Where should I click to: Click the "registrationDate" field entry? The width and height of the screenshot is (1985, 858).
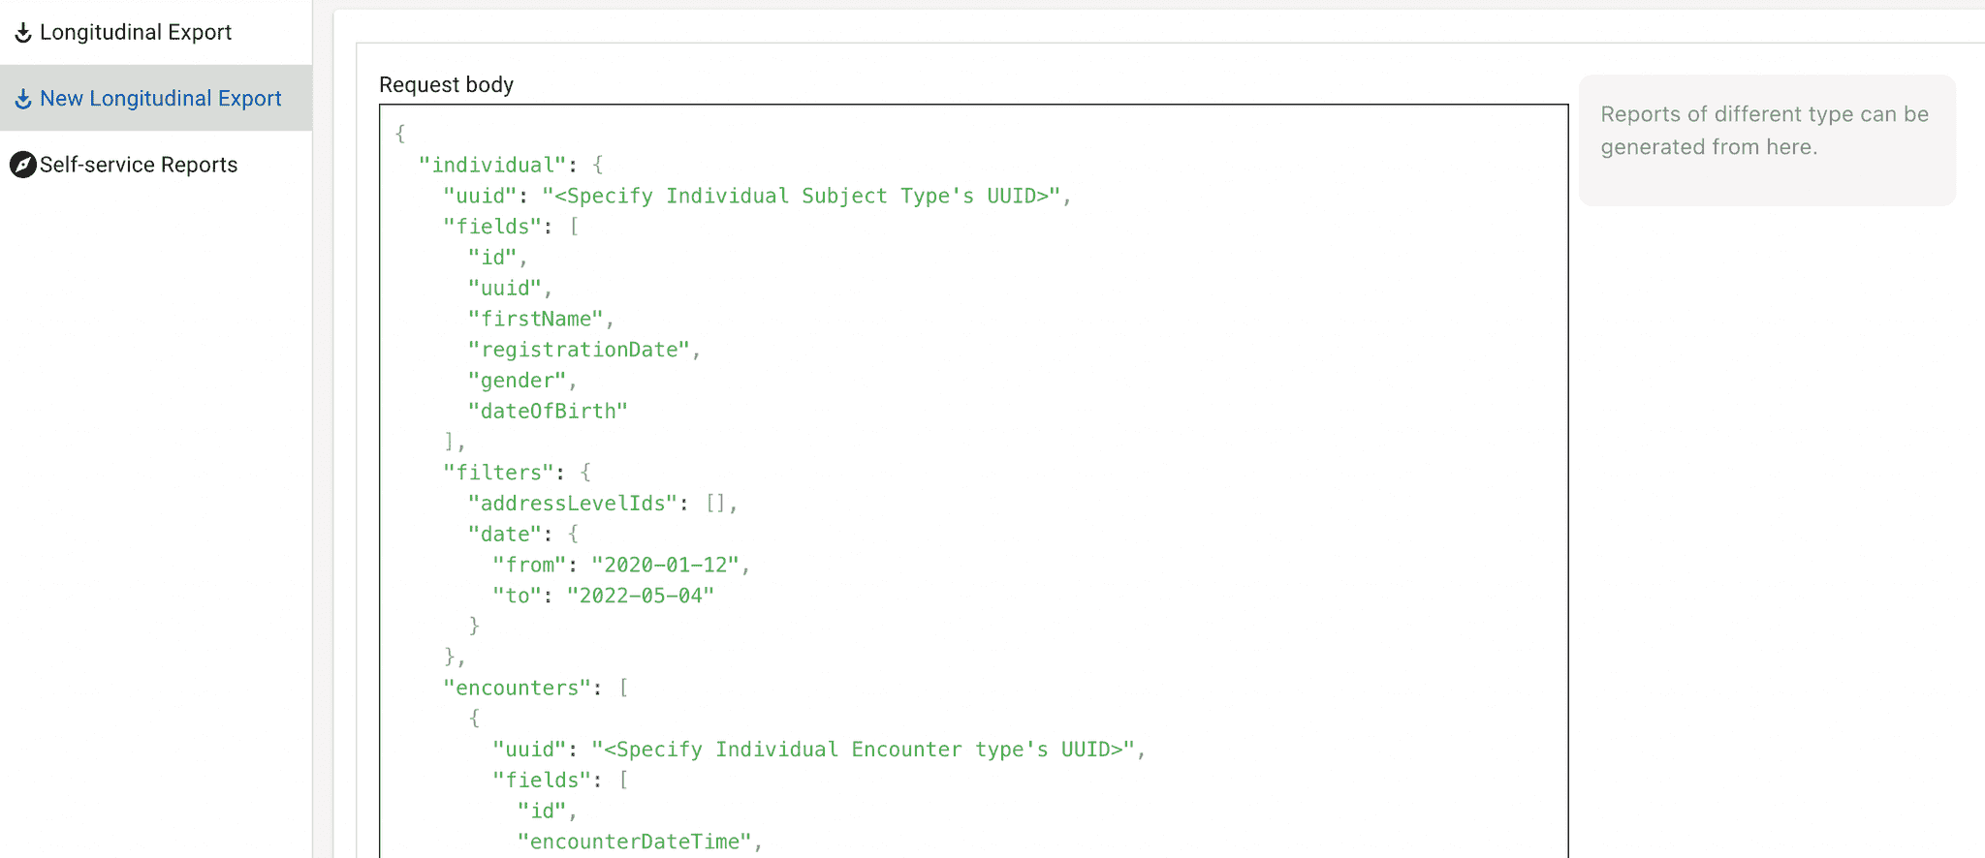pyautogui.click(x=580, y=350)
